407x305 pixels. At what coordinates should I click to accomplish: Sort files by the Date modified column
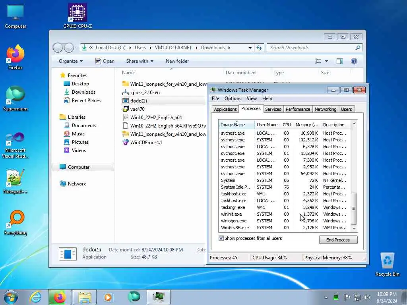tap(240, 73)
